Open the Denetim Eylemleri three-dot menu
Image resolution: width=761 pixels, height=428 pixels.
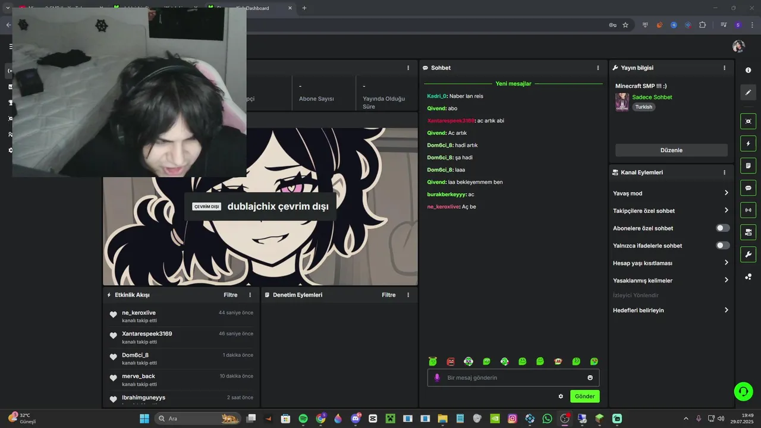[x=408, y=295]
